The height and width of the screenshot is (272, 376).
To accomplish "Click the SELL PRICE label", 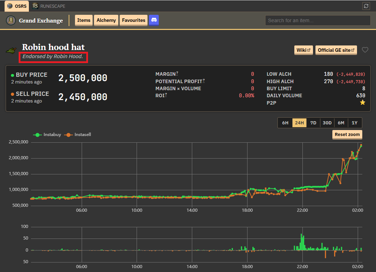I will click(32, 94).
